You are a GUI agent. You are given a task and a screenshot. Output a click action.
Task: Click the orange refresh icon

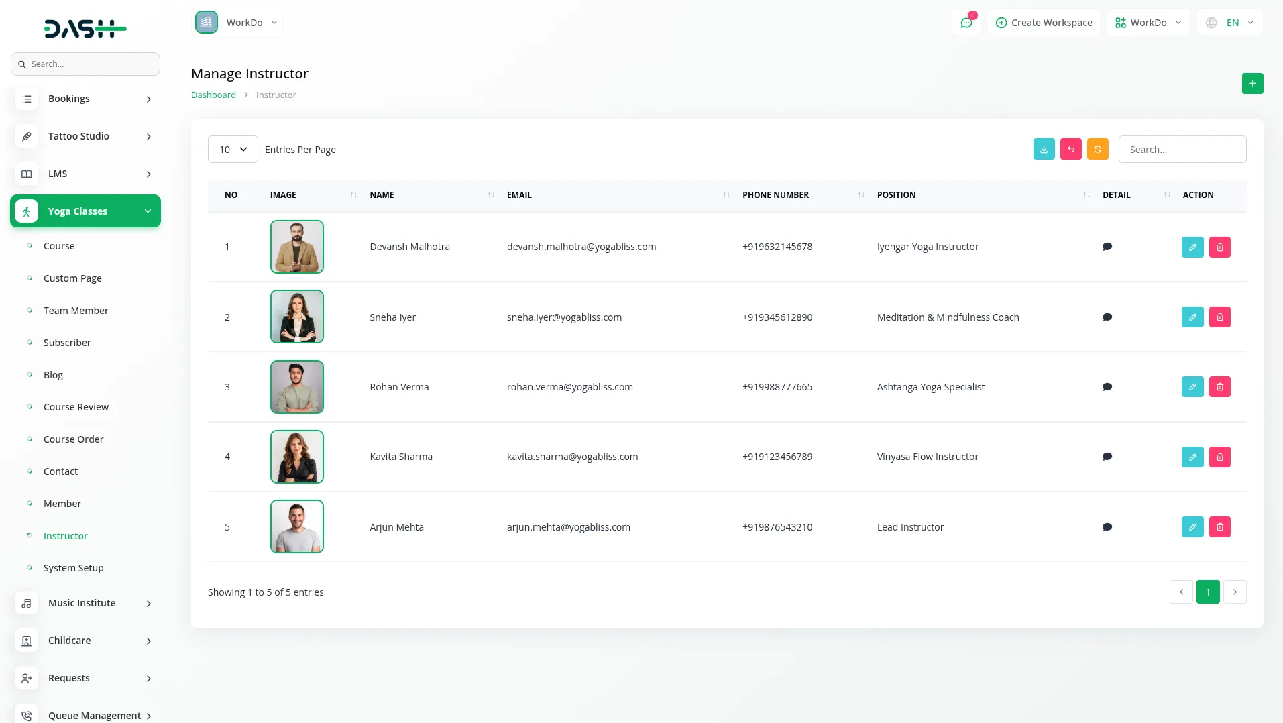tap(1097, 149)
